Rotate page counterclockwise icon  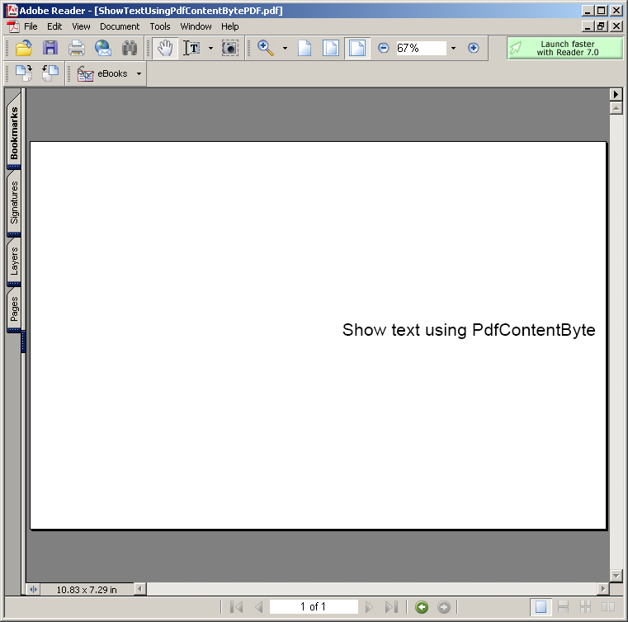[50, 73]
